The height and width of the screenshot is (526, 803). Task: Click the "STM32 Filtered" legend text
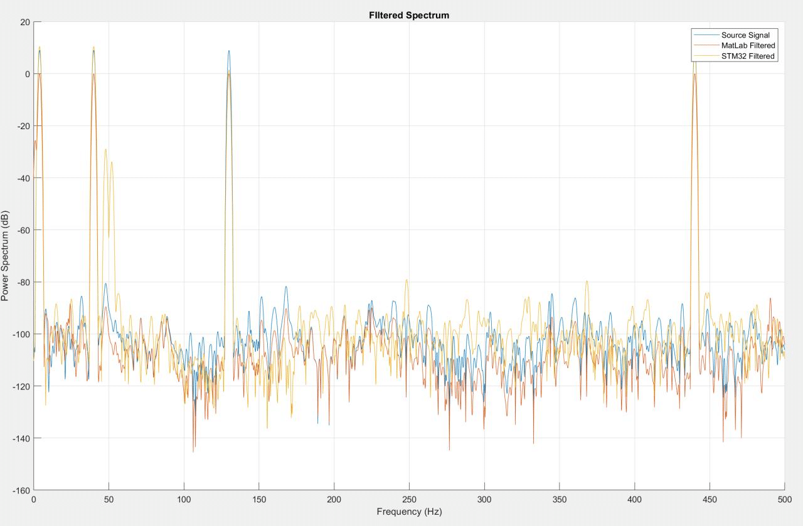748,56
